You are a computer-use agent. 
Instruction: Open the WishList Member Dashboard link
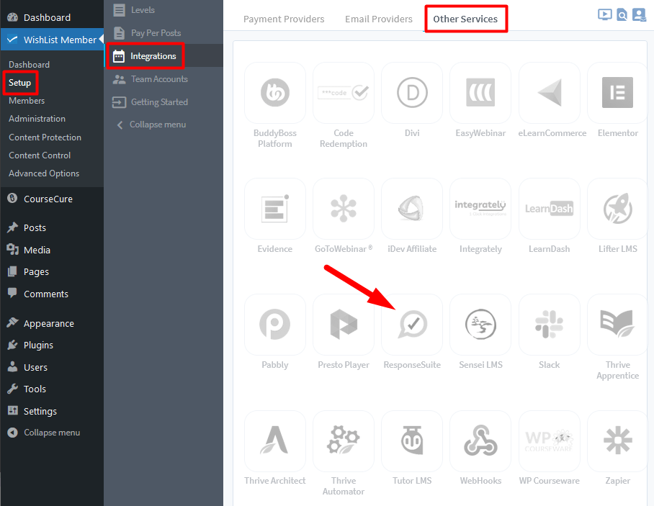point(30,65)
